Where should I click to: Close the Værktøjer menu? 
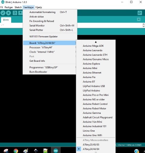(x=29, y=7)
